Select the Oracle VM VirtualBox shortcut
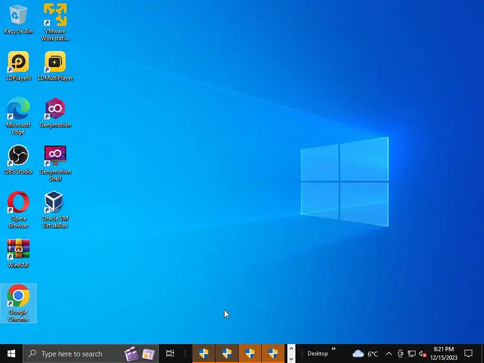The width and height of the screenshot is (484, 363). point(55,210)
